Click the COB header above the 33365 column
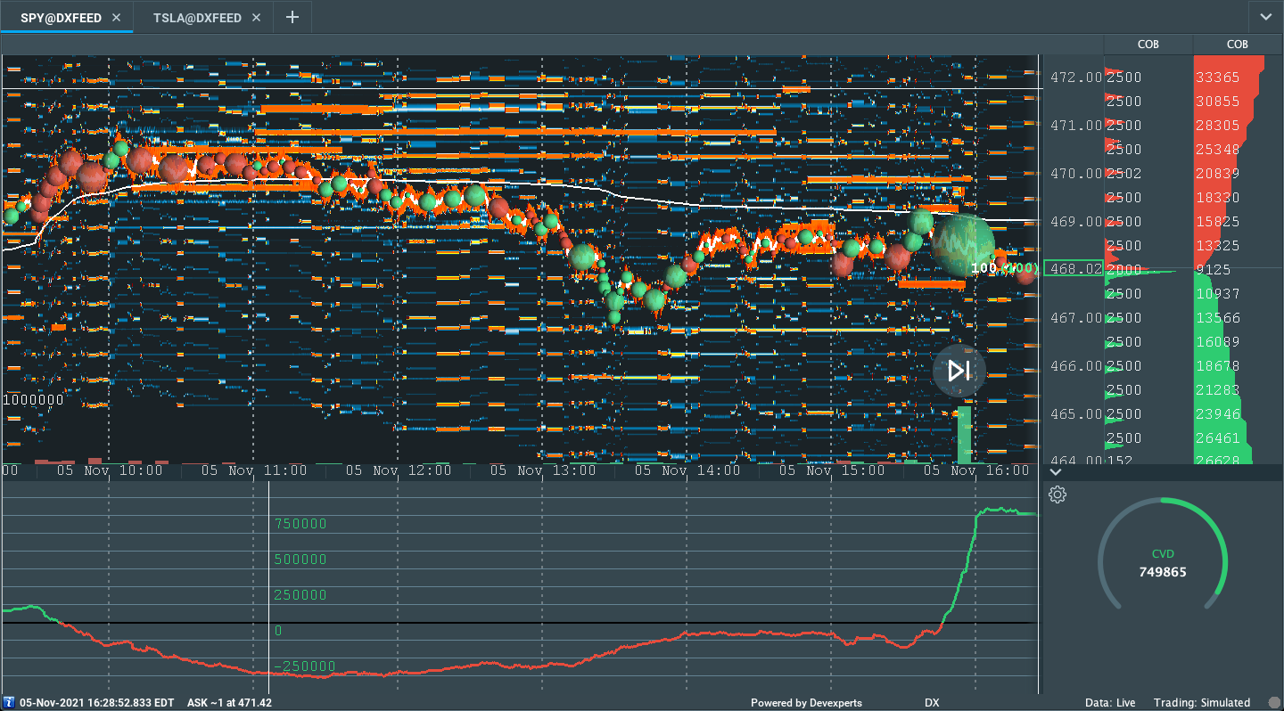 click(x=1238, y=45)
